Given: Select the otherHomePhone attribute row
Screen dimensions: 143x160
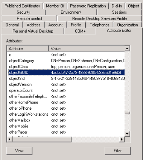Looking at the screenshot, I should [67, 102].
